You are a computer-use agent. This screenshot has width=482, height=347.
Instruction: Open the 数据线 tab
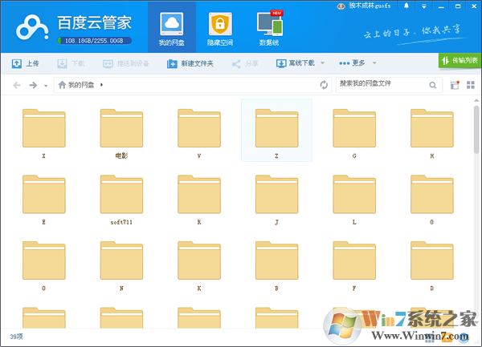point(269,27)
